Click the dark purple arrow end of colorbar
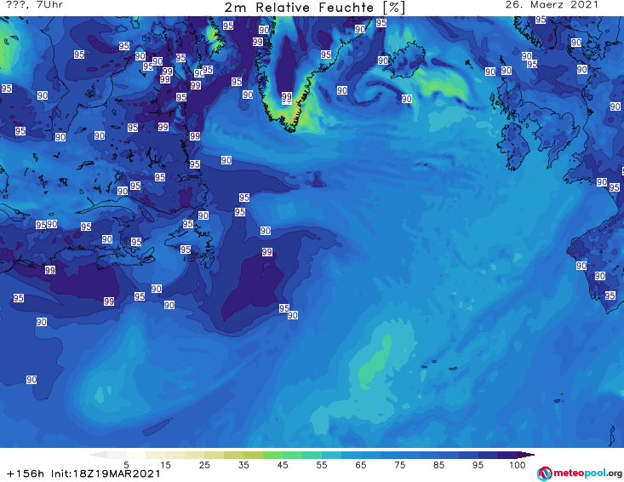Viewport: 624px width, 482px height. coord(525,455)
